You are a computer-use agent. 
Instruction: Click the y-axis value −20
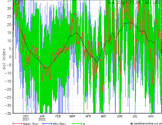coord(8,89)
